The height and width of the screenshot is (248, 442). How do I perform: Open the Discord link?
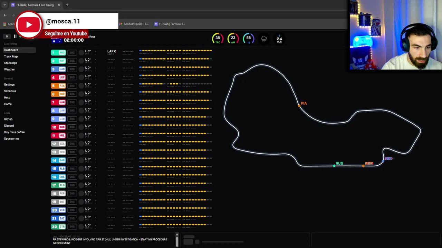point(9,126)
